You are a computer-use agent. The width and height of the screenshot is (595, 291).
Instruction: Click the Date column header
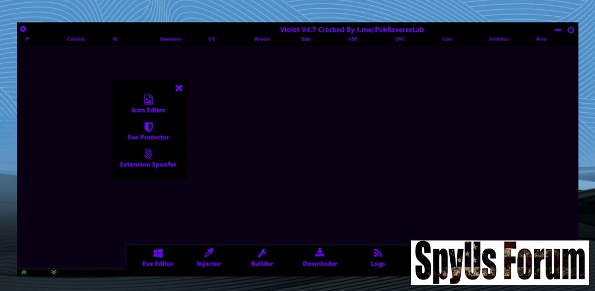(306, 39)
